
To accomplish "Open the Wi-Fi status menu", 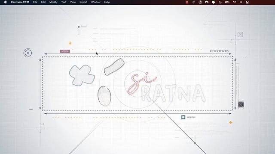I will [x=235, y=2].
